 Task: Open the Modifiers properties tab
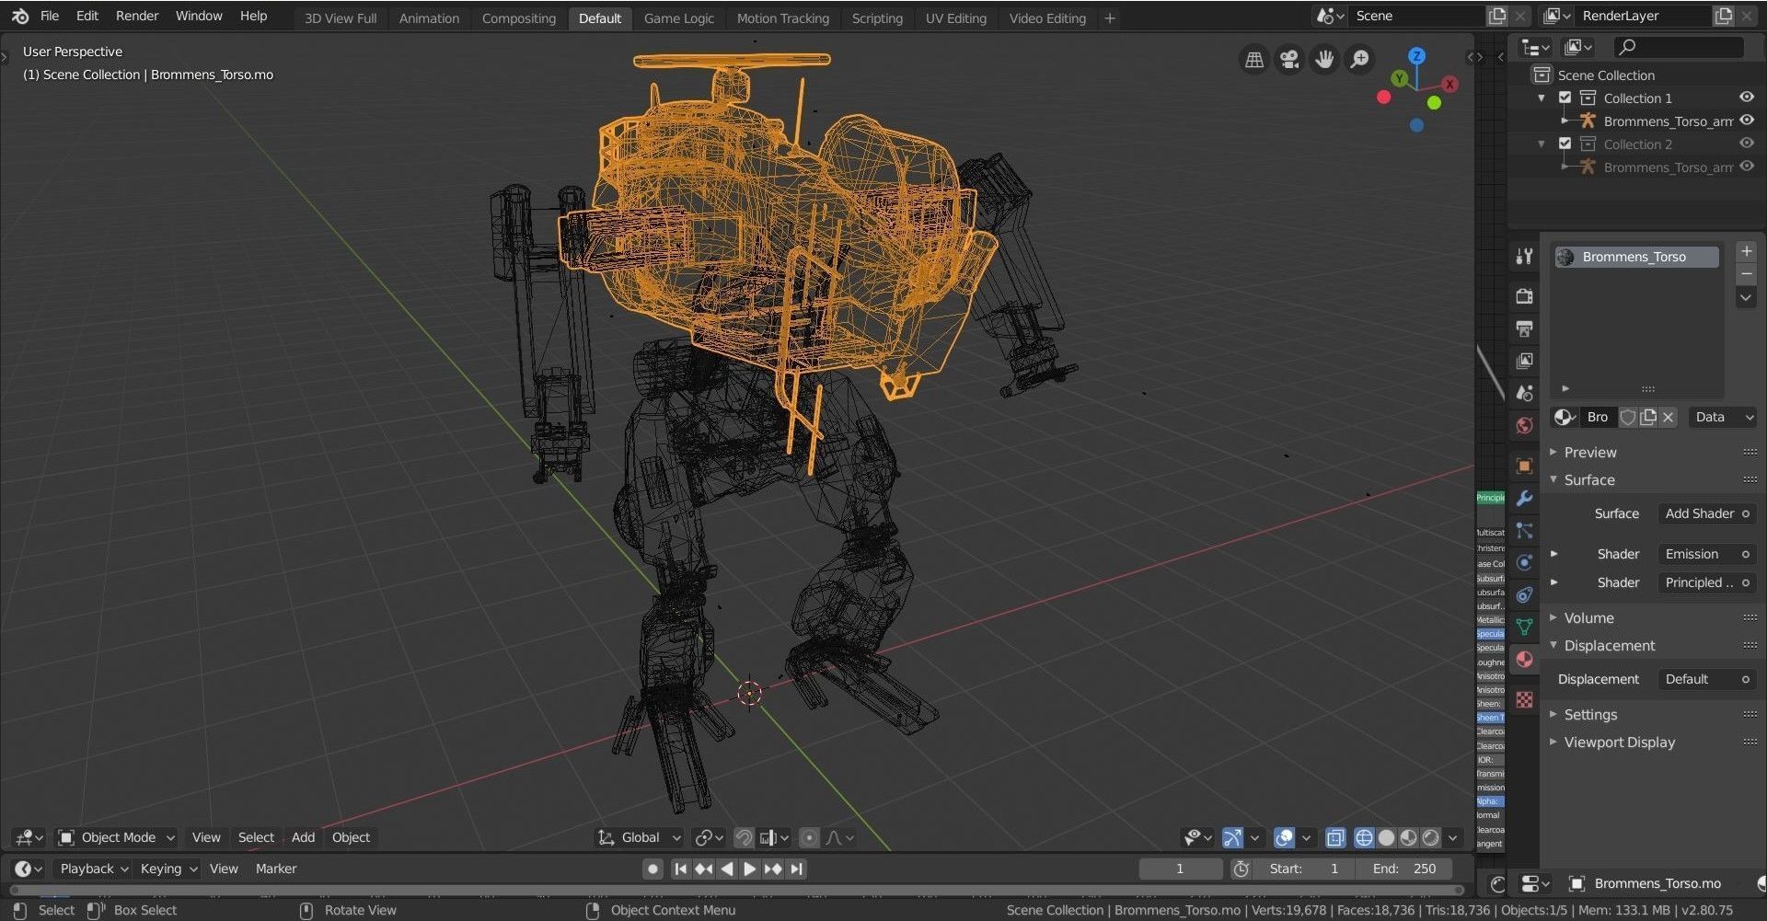click(1524, 498)
